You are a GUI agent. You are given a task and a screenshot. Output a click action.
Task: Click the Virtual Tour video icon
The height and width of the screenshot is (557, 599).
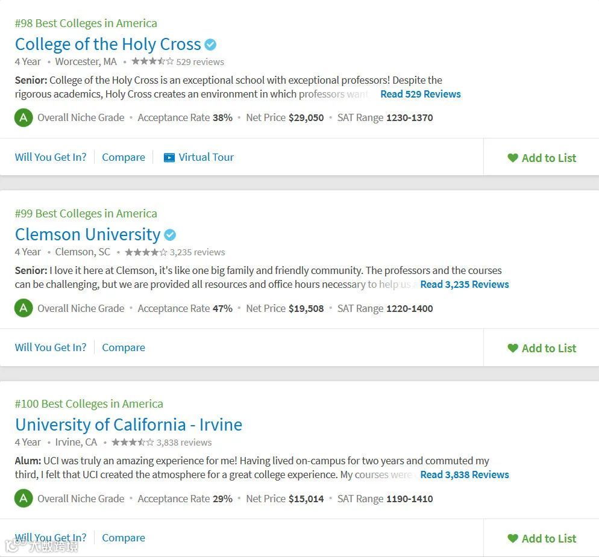tap(169, 158)
